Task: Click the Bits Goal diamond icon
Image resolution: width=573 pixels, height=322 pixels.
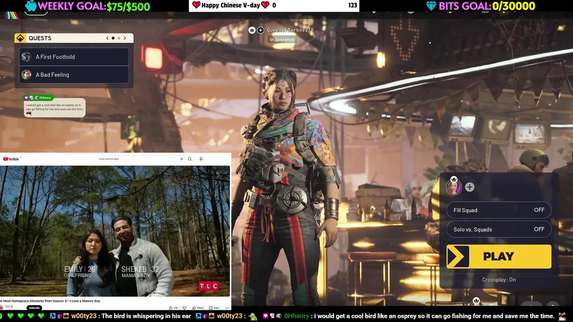Action: (431, 6)
